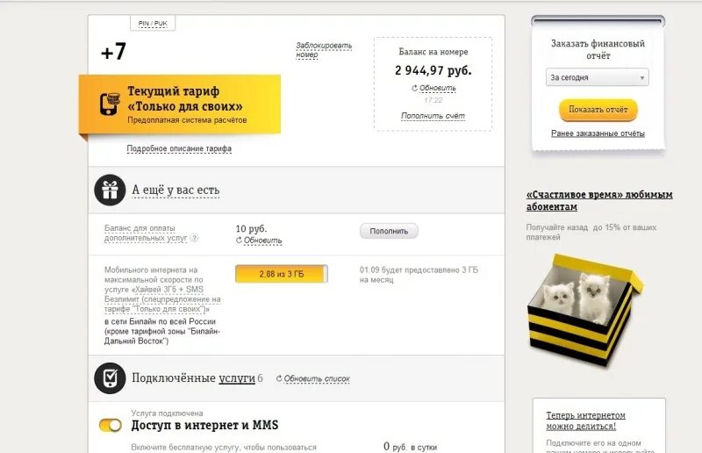Screen dimensions: 702x453
Task: Click the checklist phone icon near Подключённые услуги
Action: point(110,378)
